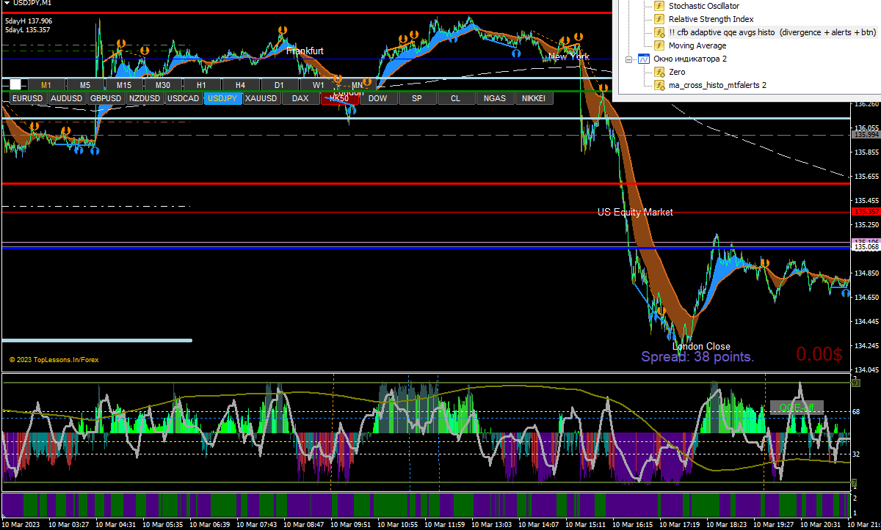Load the DOW symbol
This screenshot has height=530, width=881.
378,98
